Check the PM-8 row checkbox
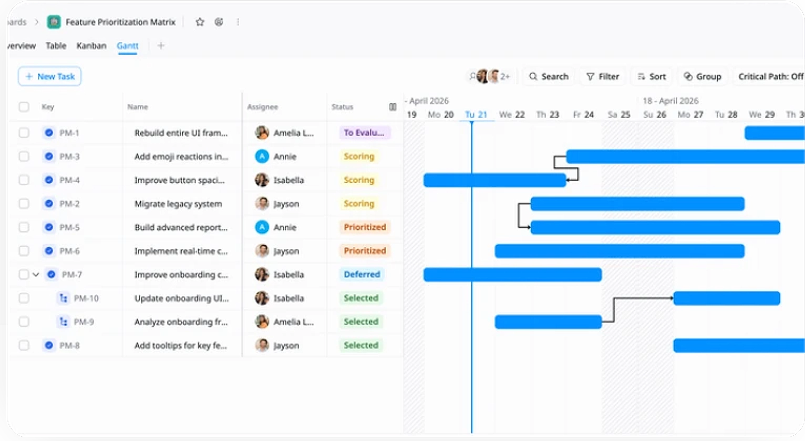This screenshot has width=805, height=441. (x=24, y=345)
